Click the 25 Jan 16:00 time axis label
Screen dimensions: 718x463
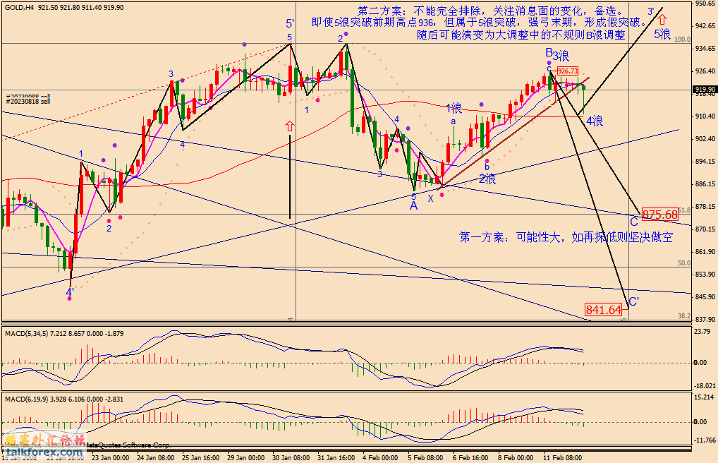click(x=202, y=457)
